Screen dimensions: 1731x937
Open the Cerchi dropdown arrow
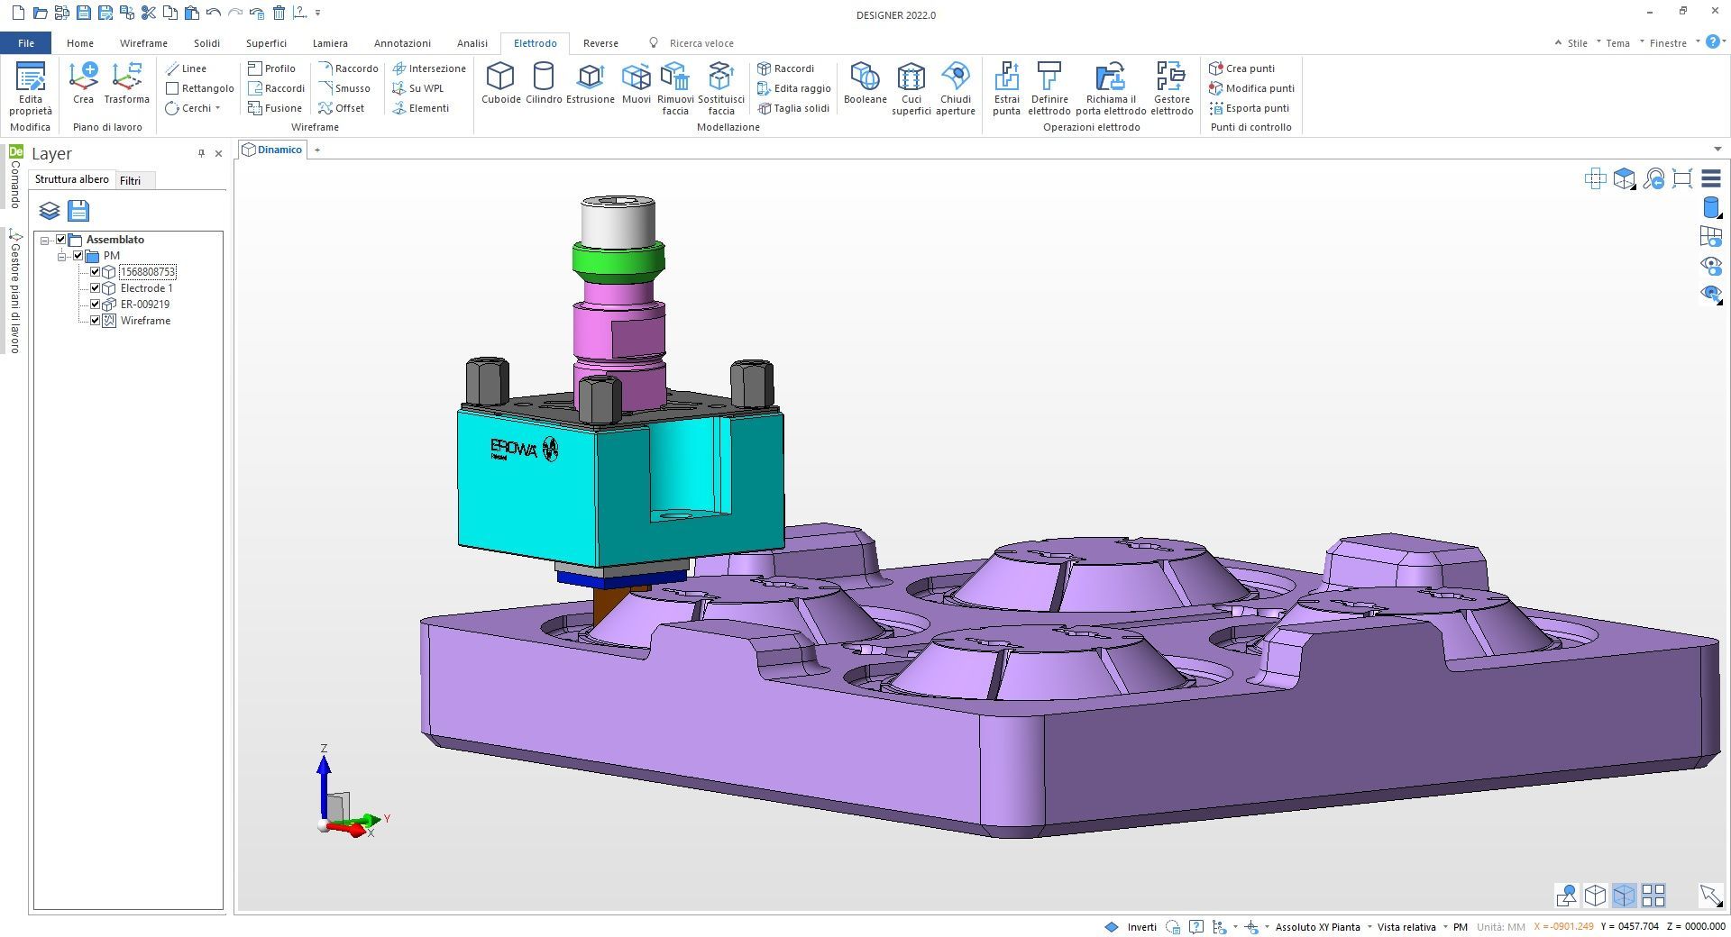(218, 108)
